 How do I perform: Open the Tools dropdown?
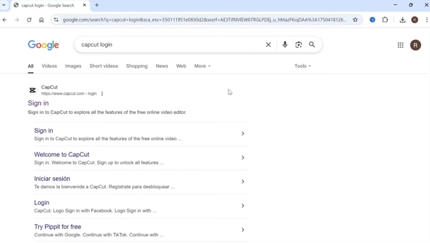[x=302, y=66]
